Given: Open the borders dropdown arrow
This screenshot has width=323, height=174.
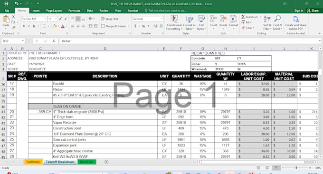Looking at the screenshot, I should pyautogui.click(x=48, y=26).
